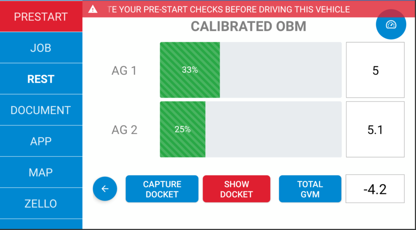Image resolution: width=416 pixels, height=230 pixels.
Task: Tap the TOTAL GVM button
Action: (x=310, y=189)
